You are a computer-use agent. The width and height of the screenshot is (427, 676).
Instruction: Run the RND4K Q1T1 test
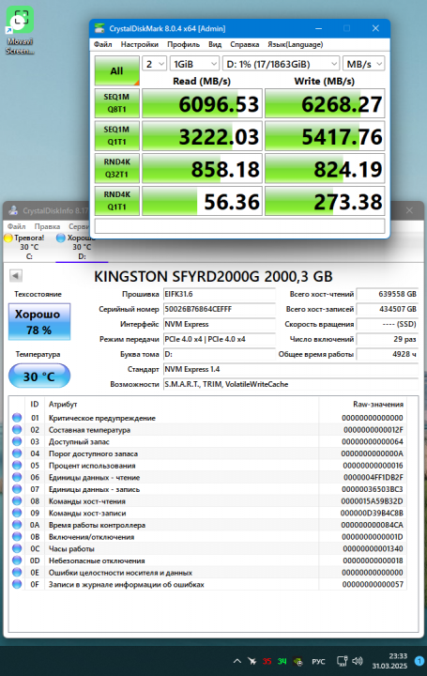(x=116, y=201)
